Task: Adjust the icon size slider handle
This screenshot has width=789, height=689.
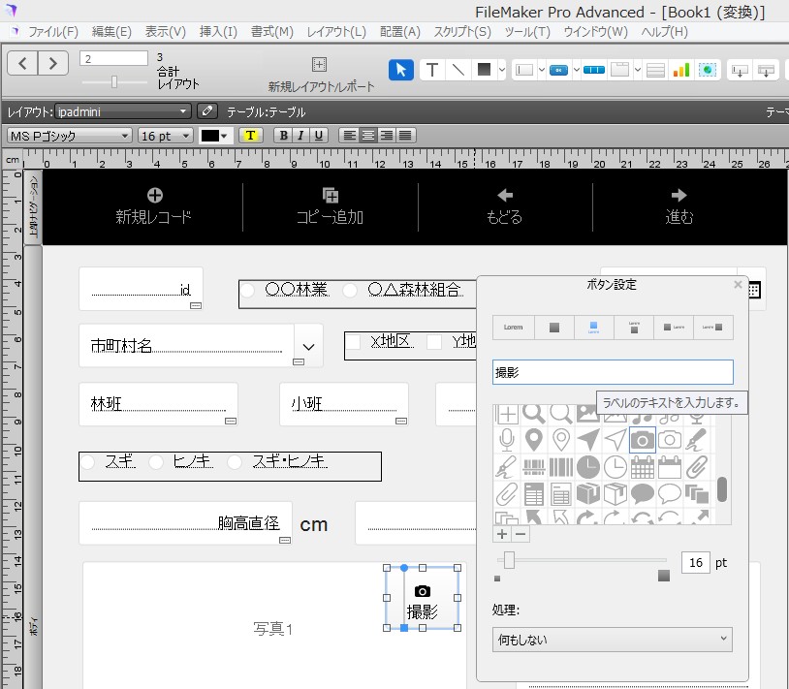Action: (x=509, y=560)
